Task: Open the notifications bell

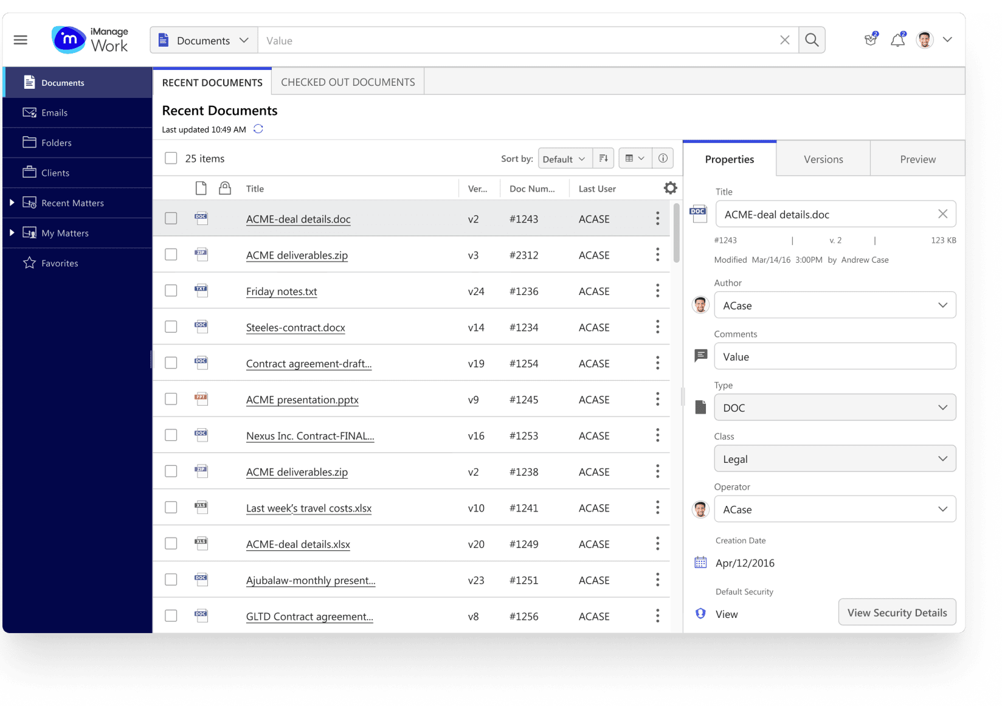Action: coord(897,39)
